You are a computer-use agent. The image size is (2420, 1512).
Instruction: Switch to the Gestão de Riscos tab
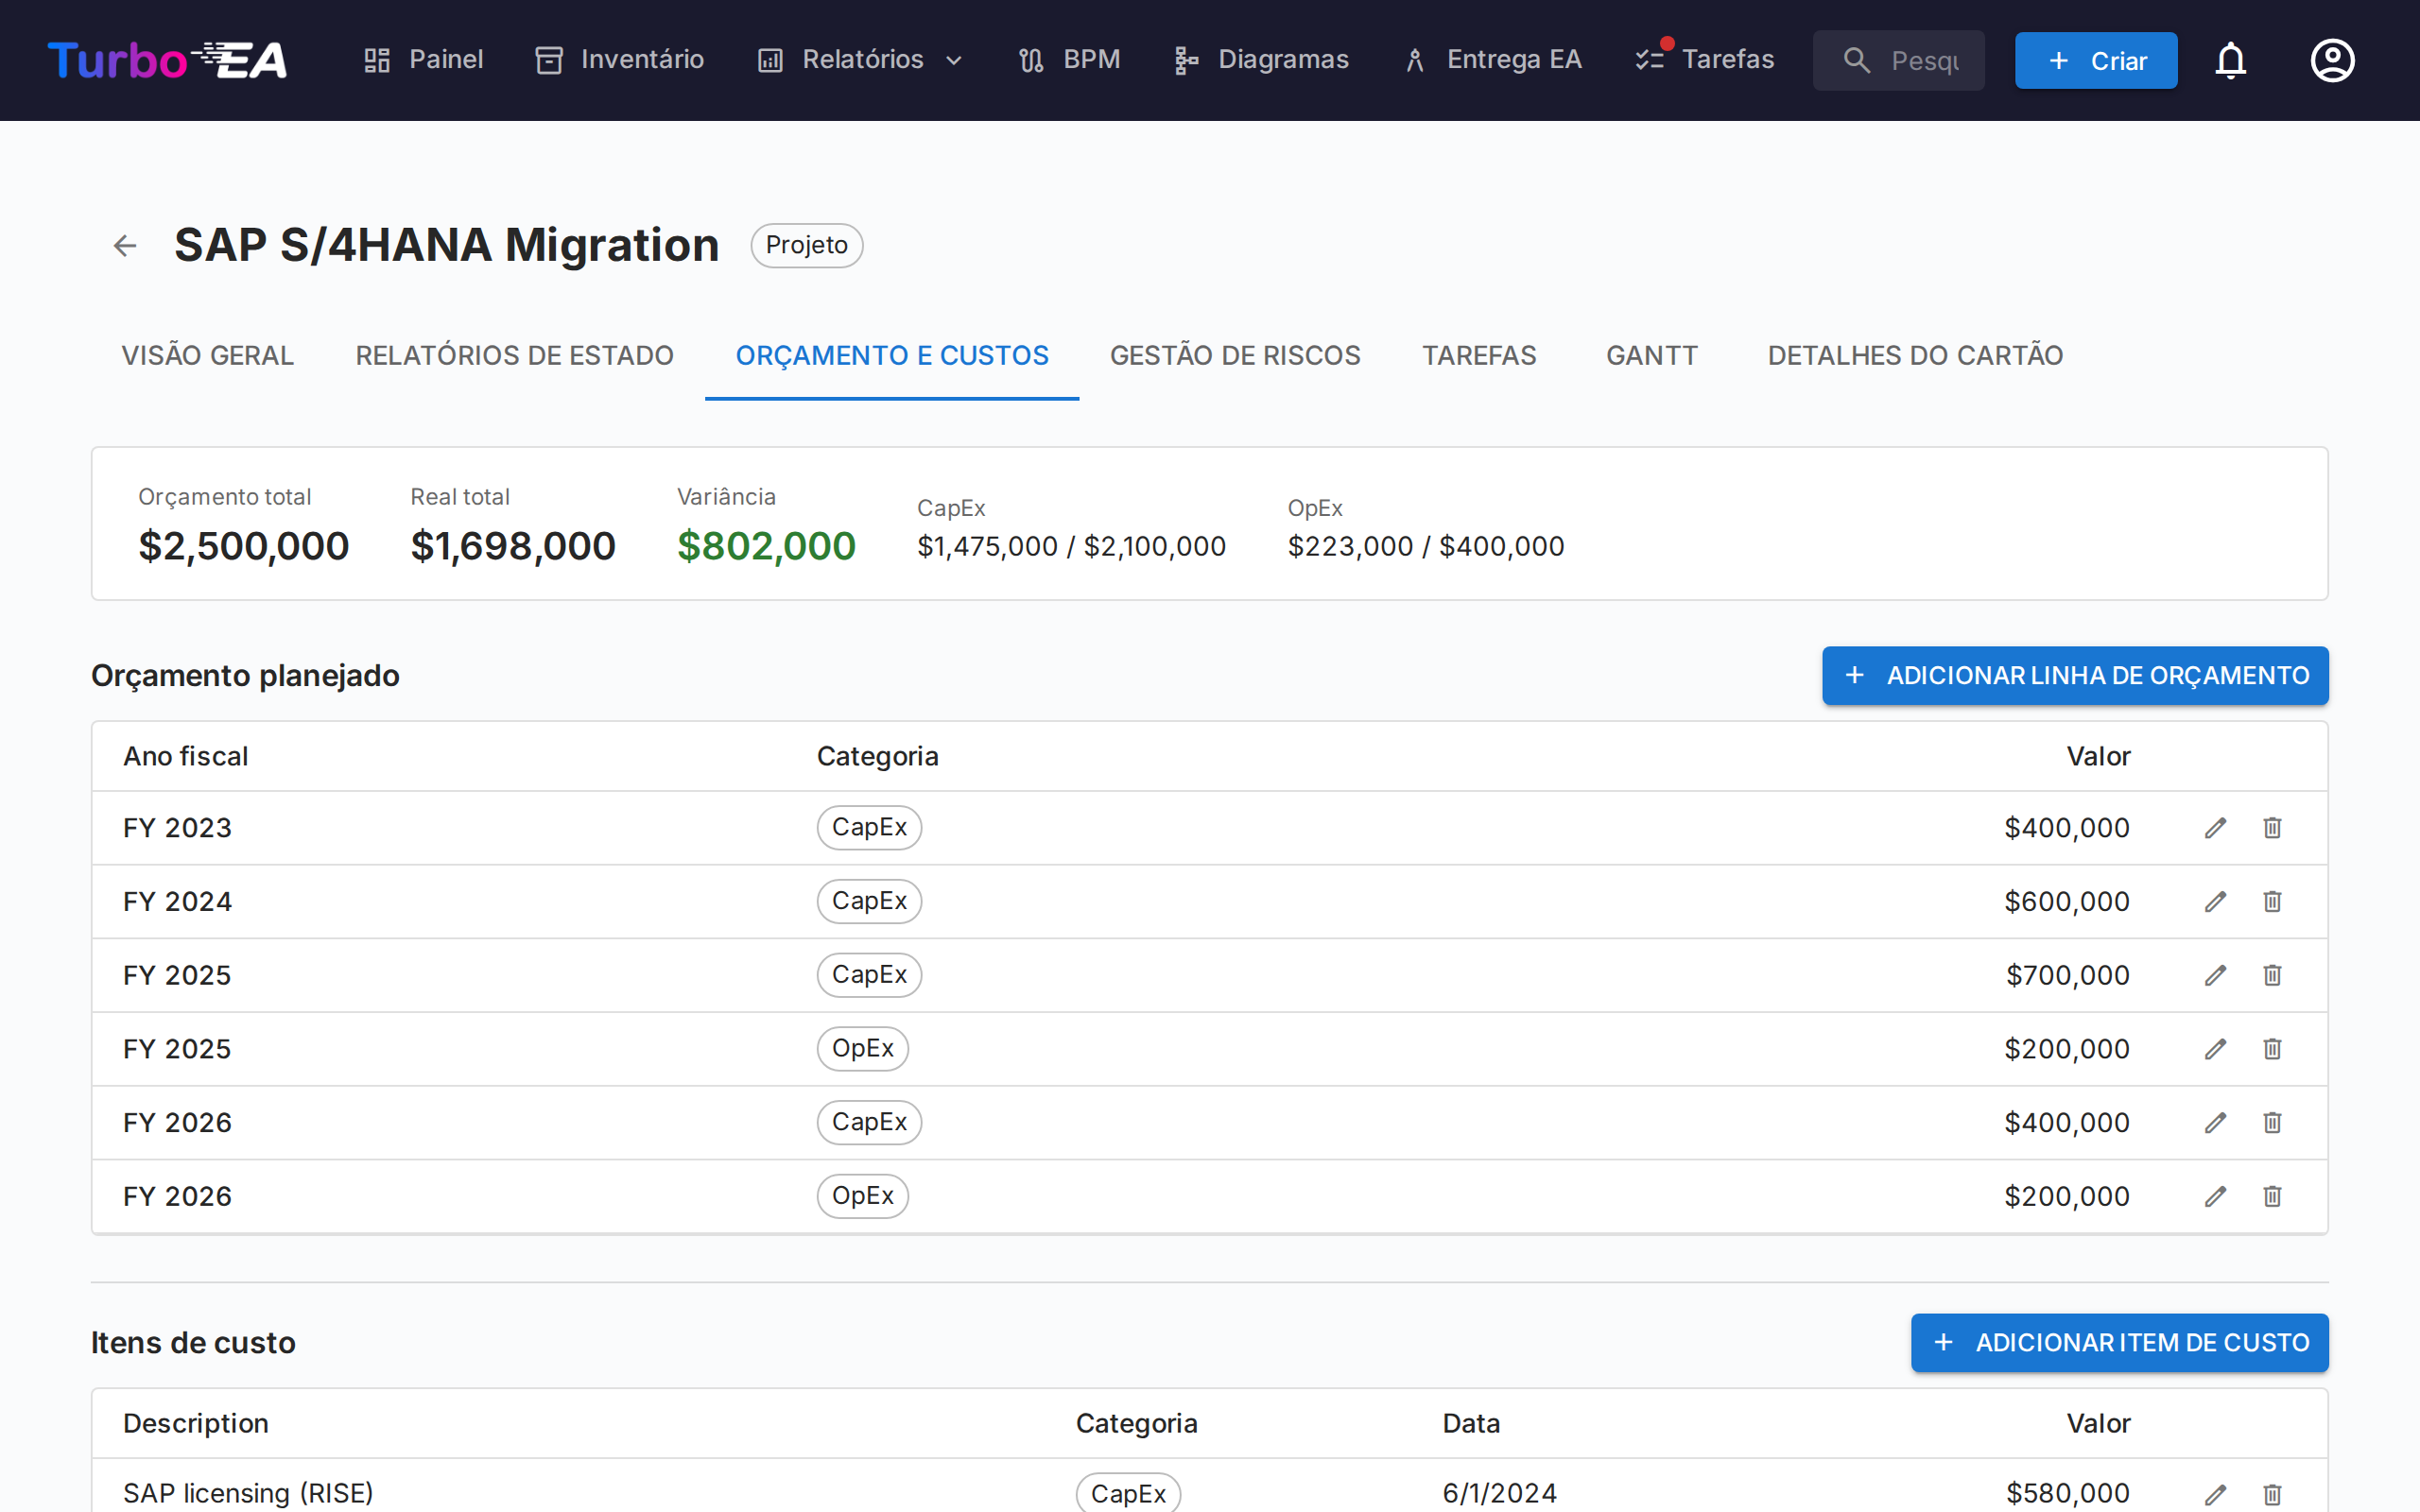point(1235,356)
